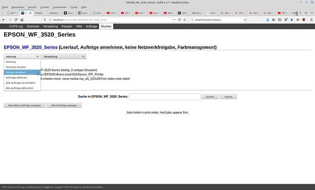Image resolution: width=315 pixels, height=190 pixels.
Task: Choose 'Aufträge ablehnen' in dropdown
Action: (22, 77)
